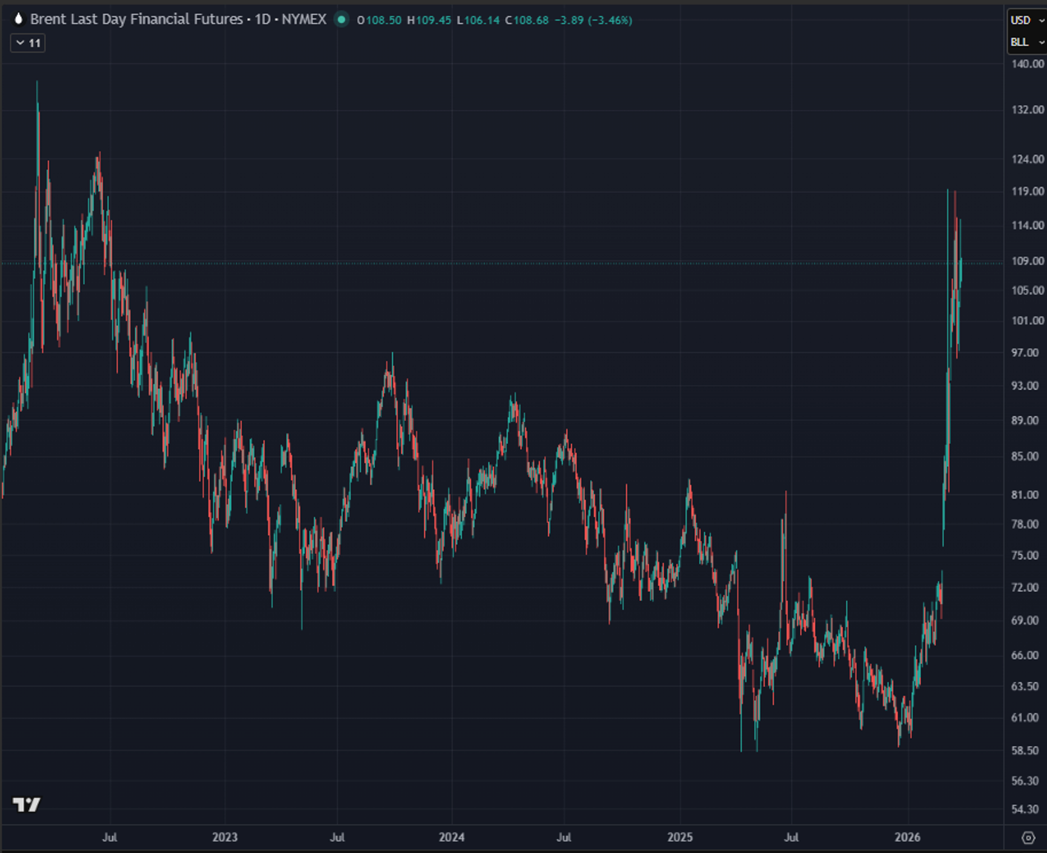The image size is (1047, 853).
Task: Click the 93.00 price axis label
Action: 1025,386
